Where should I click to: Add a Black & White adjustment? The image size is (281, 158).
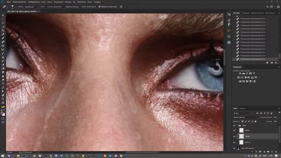tap(245, 77)
